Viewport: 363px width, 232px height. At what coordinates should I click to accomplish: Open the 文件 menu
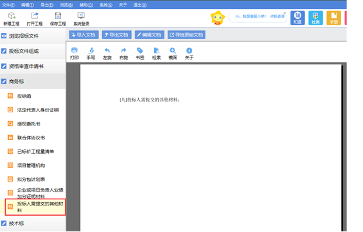pyautogui.click(x=8, y=5)
